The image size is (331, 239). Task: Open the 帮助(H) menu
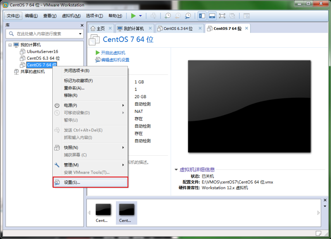(115, 16)
